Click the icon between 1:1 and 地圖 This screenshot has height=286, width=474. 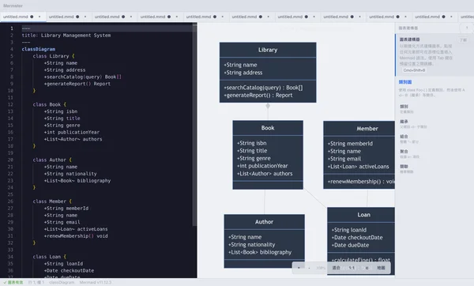pos(367,268)
